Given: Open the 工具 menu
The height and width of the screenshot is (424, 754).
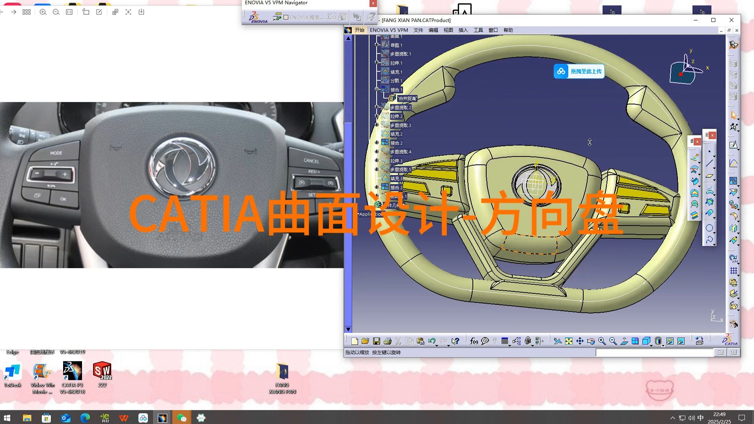Looking at the screenshot, I should tap(478, 30).
